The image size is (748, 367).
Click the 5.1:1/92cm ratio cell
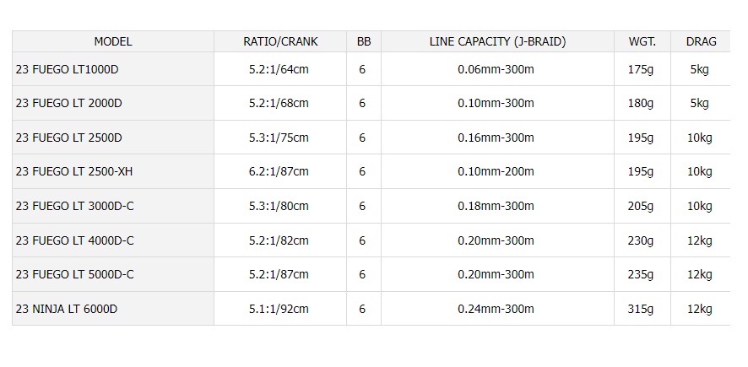[280, 309]
